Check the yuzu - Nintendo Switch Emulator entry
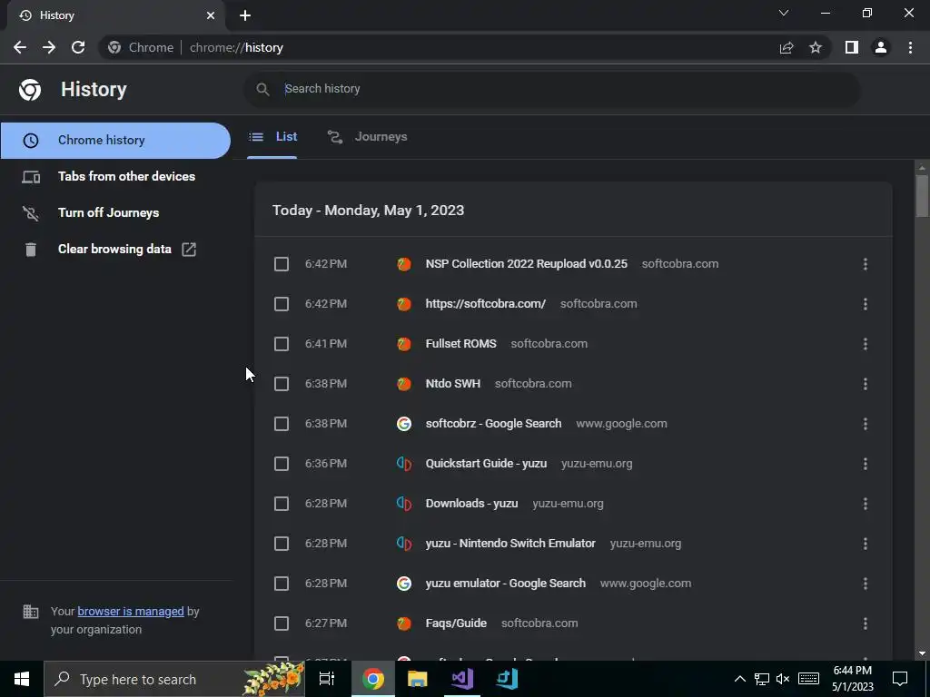 282,544
